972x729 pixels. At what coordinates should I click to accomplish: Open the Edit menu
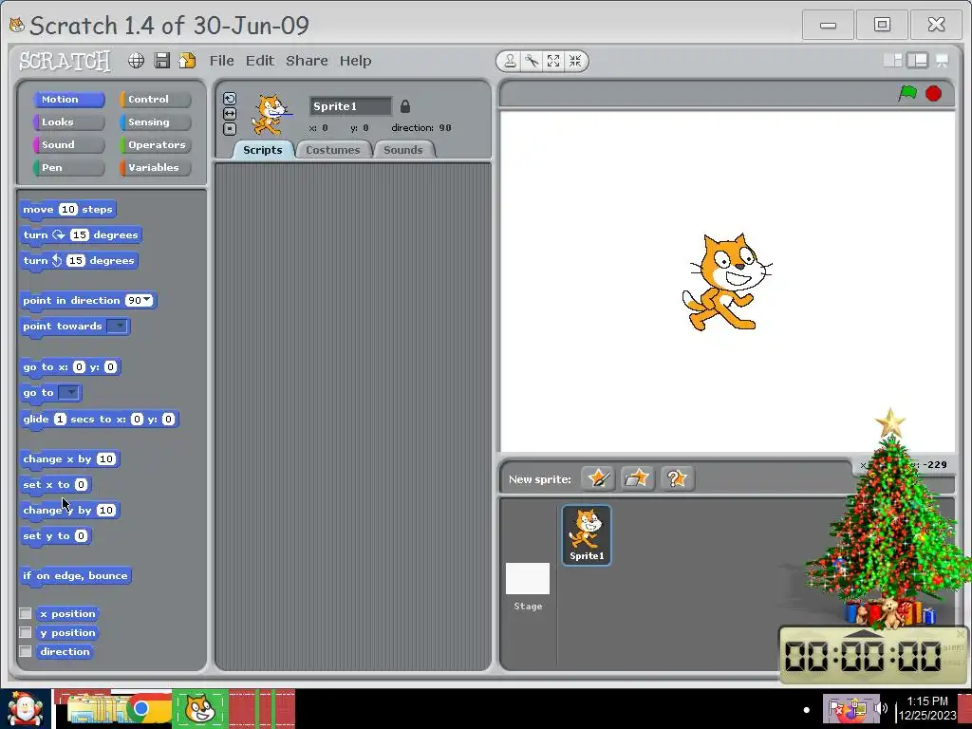(x=260, y=61)
